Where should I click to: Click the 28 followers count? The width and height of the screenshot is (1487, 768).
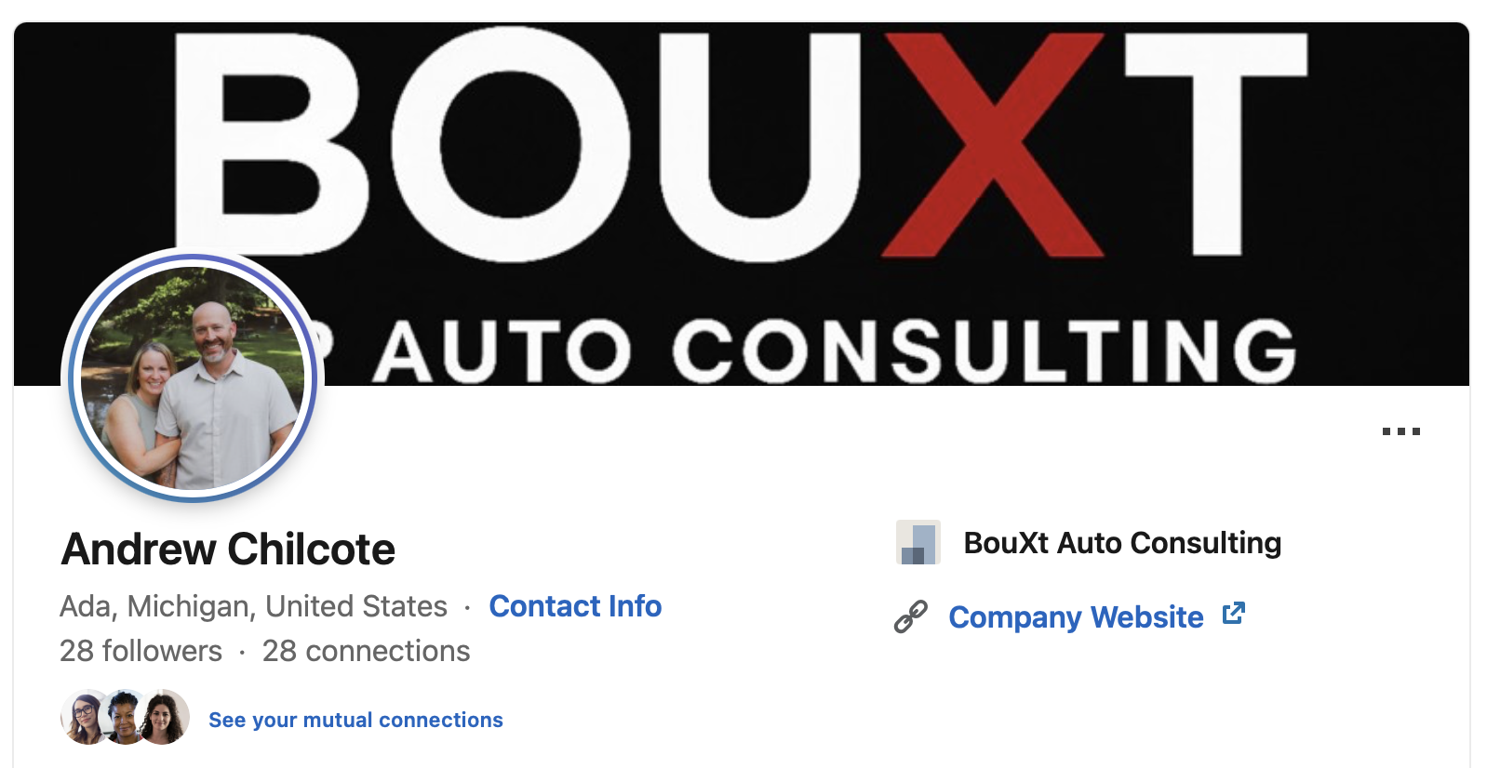(141, 651)
